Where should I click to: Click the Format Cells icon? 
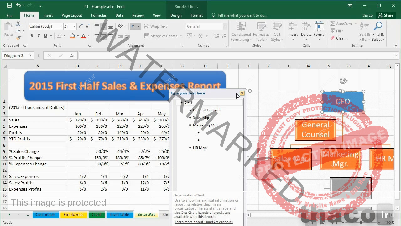(319, 26)
